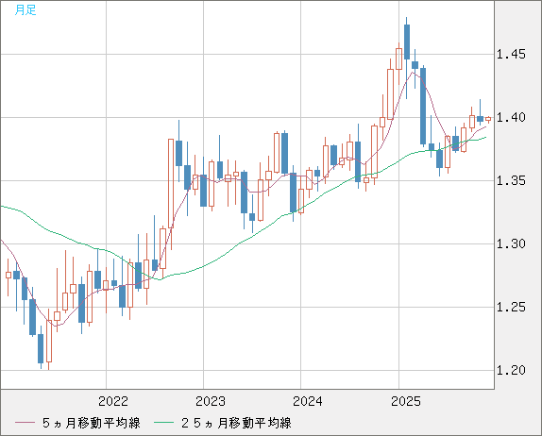542x436 pixels.
Task: Click the 2025 year label on the time axis
Action: point(406,401)
